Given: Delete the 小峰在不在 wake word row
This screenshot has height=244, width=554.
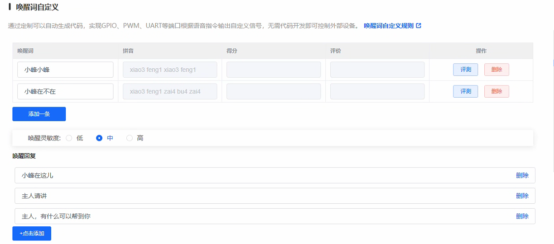Looking at the screenshot, I should point(496,91).
